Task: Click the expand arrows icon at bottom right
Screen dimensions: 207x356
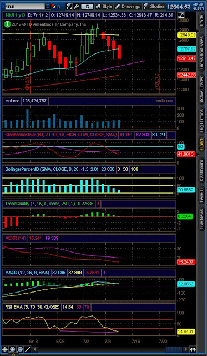Action: (x=193, y=349)
